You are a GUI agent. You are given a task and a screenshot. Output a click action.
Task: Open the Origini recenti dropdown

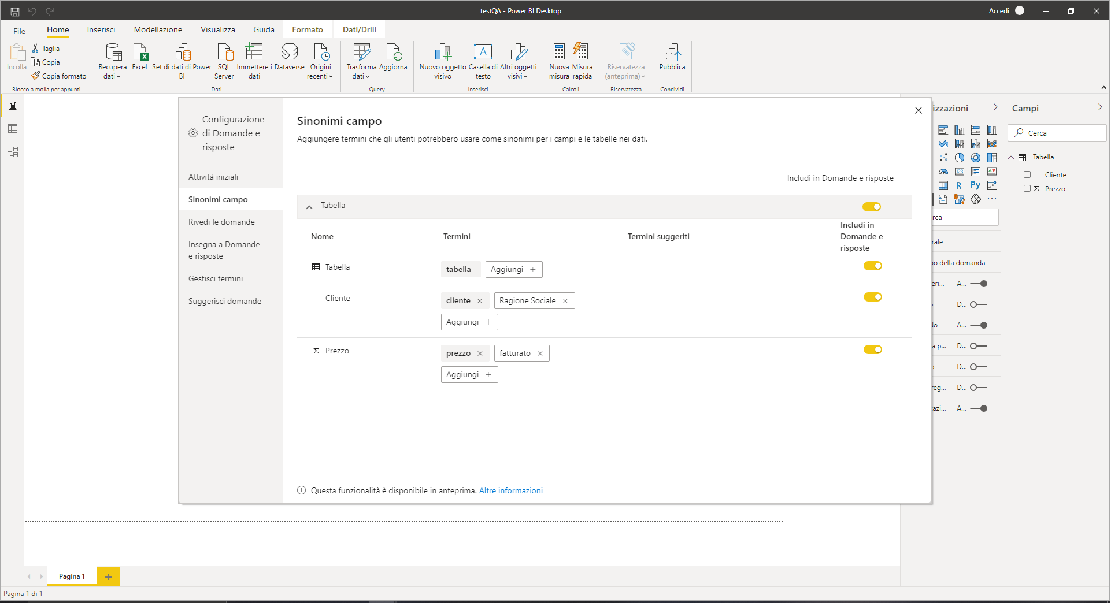[320, 61]
